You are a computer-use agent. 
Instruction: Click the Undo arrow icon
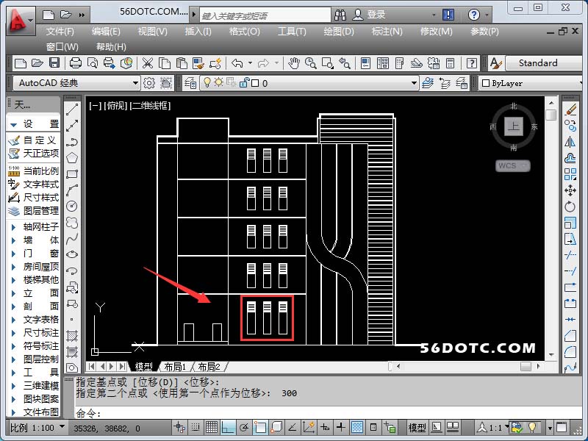(237, 64)
